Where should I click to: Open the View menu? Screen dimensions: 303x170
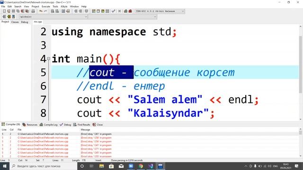tap(27, 6)
